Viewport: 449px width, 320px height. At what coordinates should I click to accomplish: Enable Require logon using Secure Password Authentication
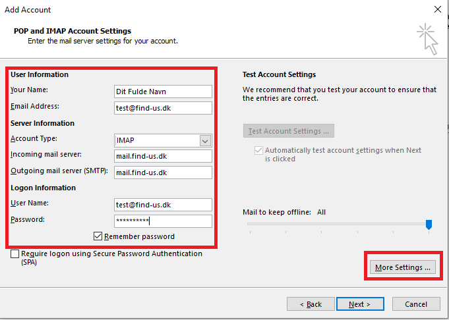click(15, 253)
